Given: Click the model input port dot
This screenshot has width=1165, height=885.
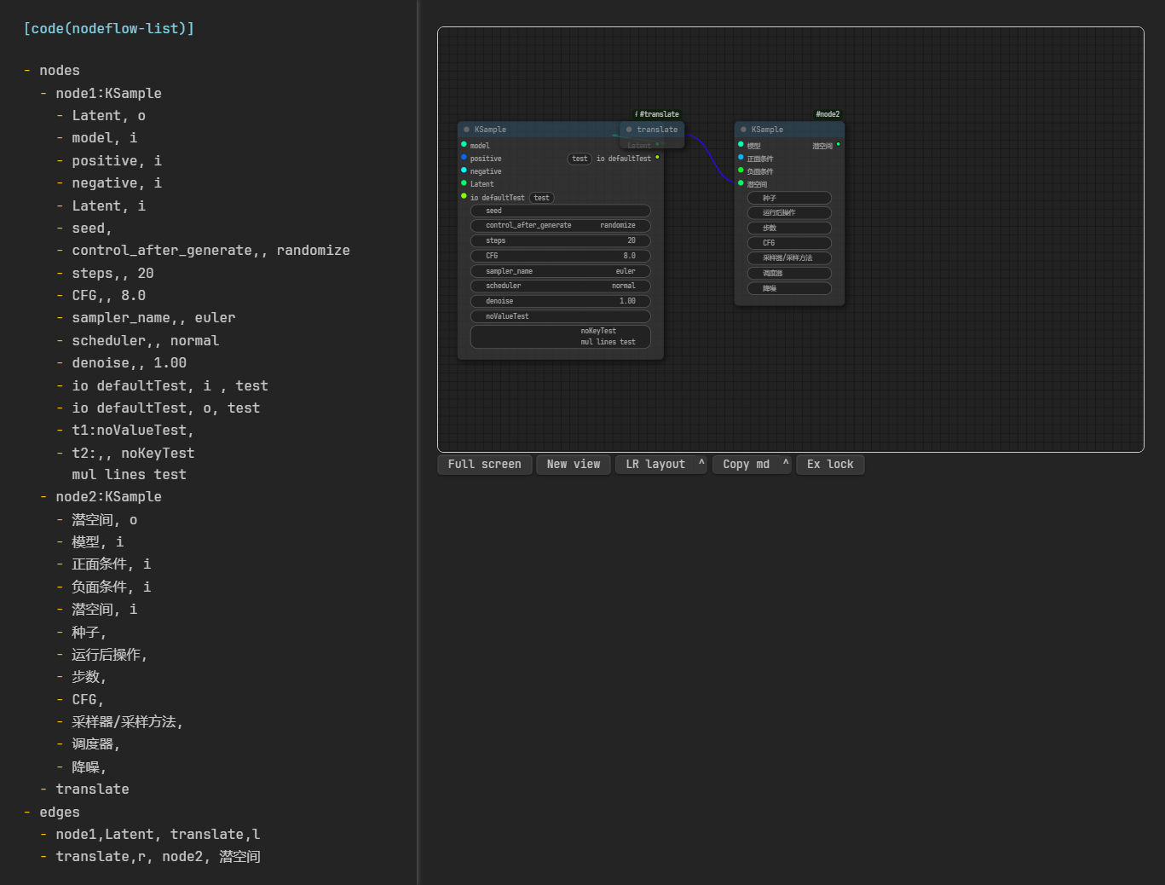Looking at the screenshot, I should [464, 145].
